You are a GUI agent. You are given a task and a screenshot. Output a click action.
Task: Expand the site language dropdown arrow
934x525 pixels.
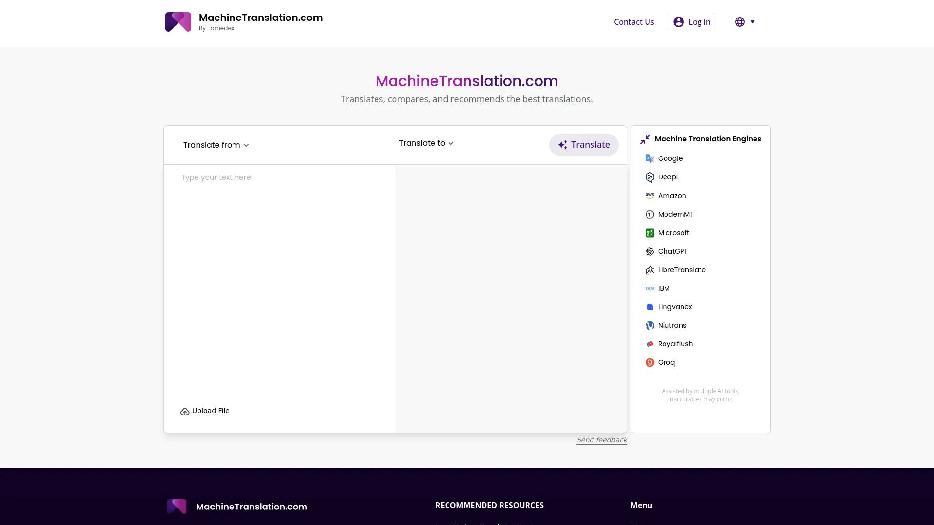pos(752,22)
